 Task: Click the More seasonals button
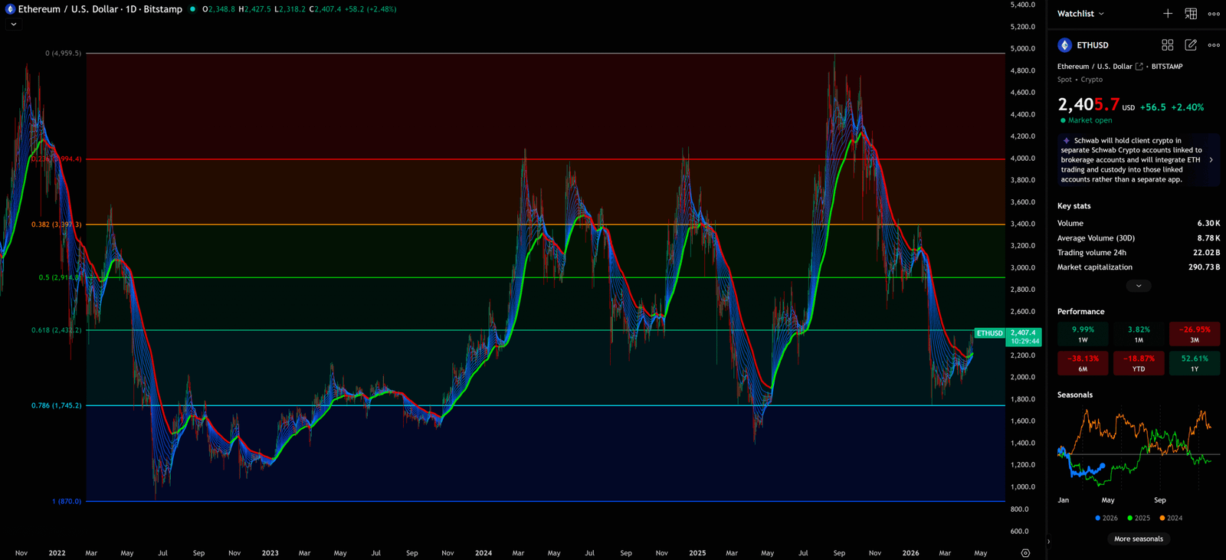point(1138,539)
